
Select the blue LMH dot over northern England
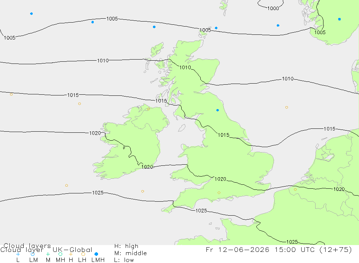click(218, 110)
